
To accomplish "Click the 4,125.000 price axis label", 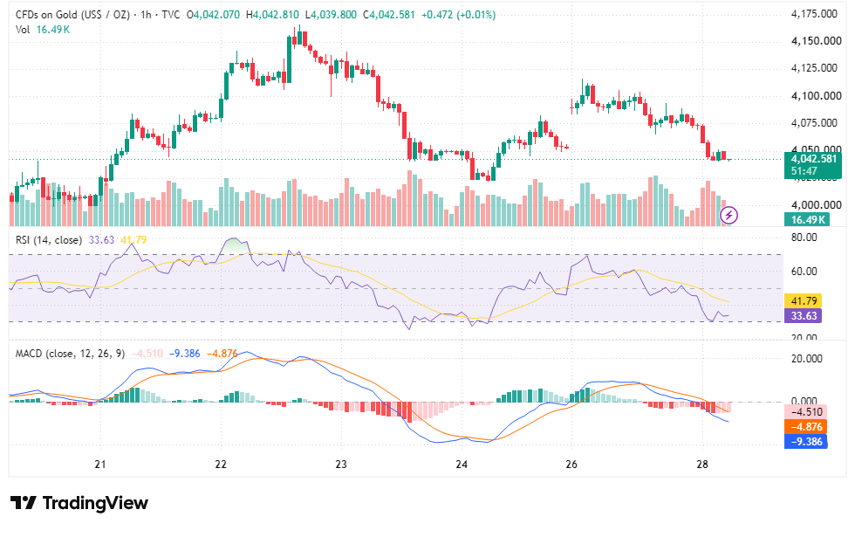I will [x=814, y=67].
